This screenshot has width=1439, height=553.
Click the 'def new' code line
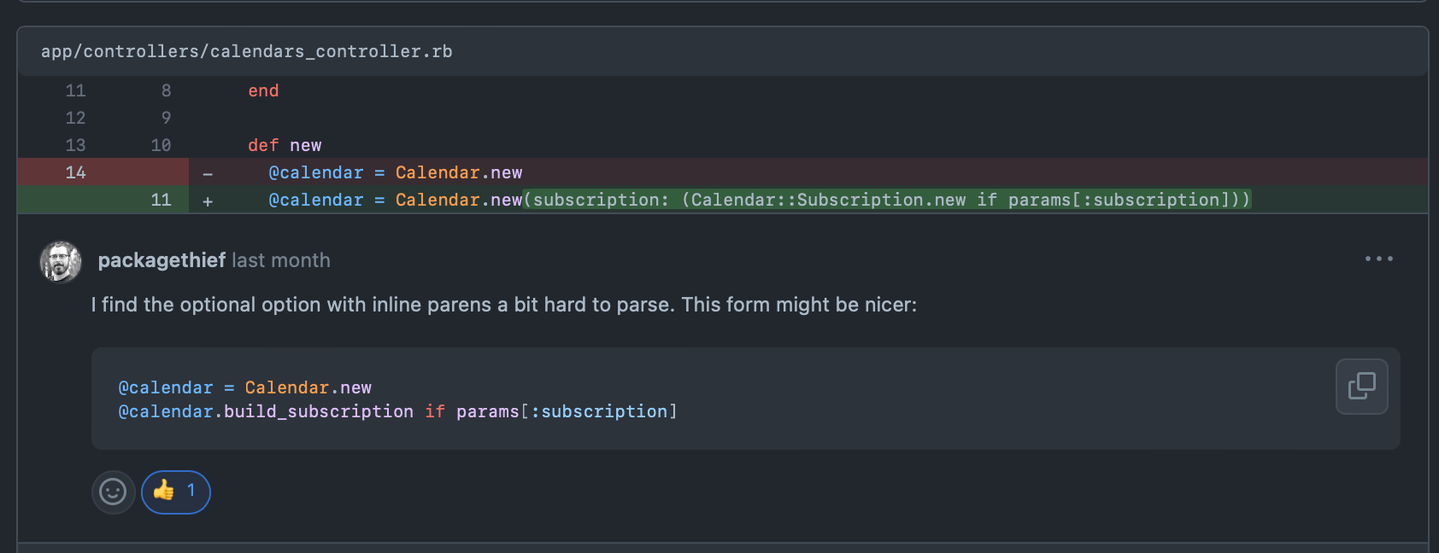coord(285,145)
